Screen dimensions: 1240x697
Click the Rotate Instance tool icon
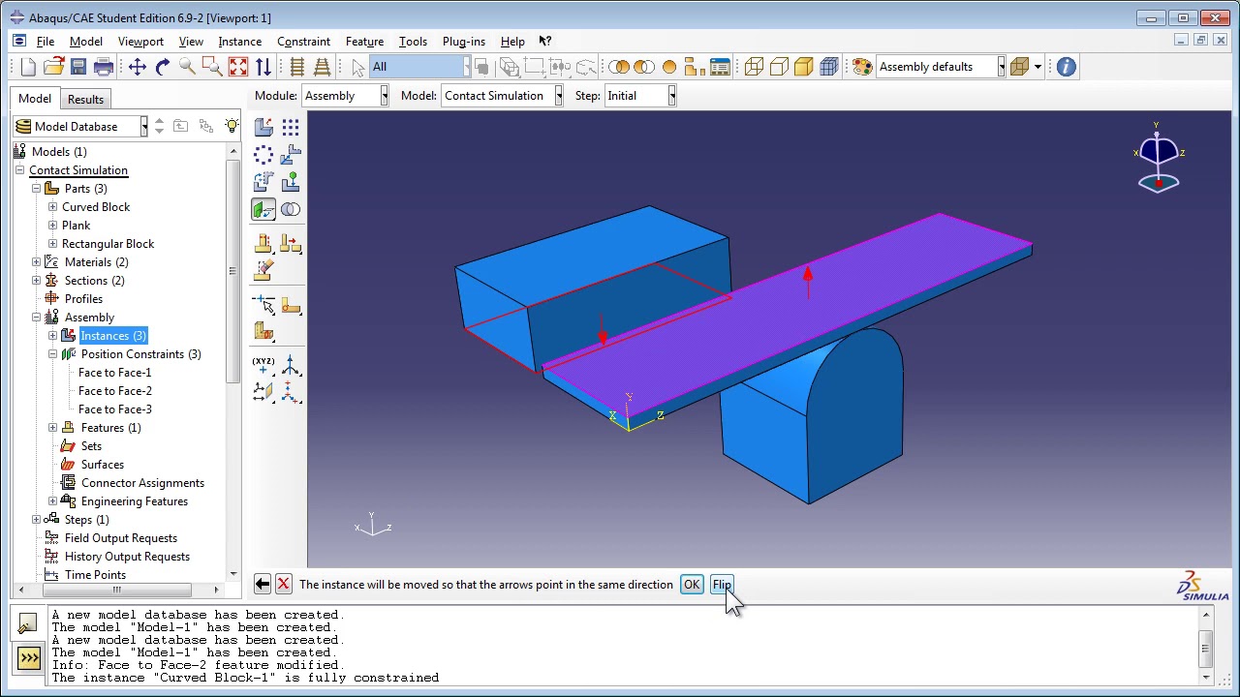coord(263,181)
